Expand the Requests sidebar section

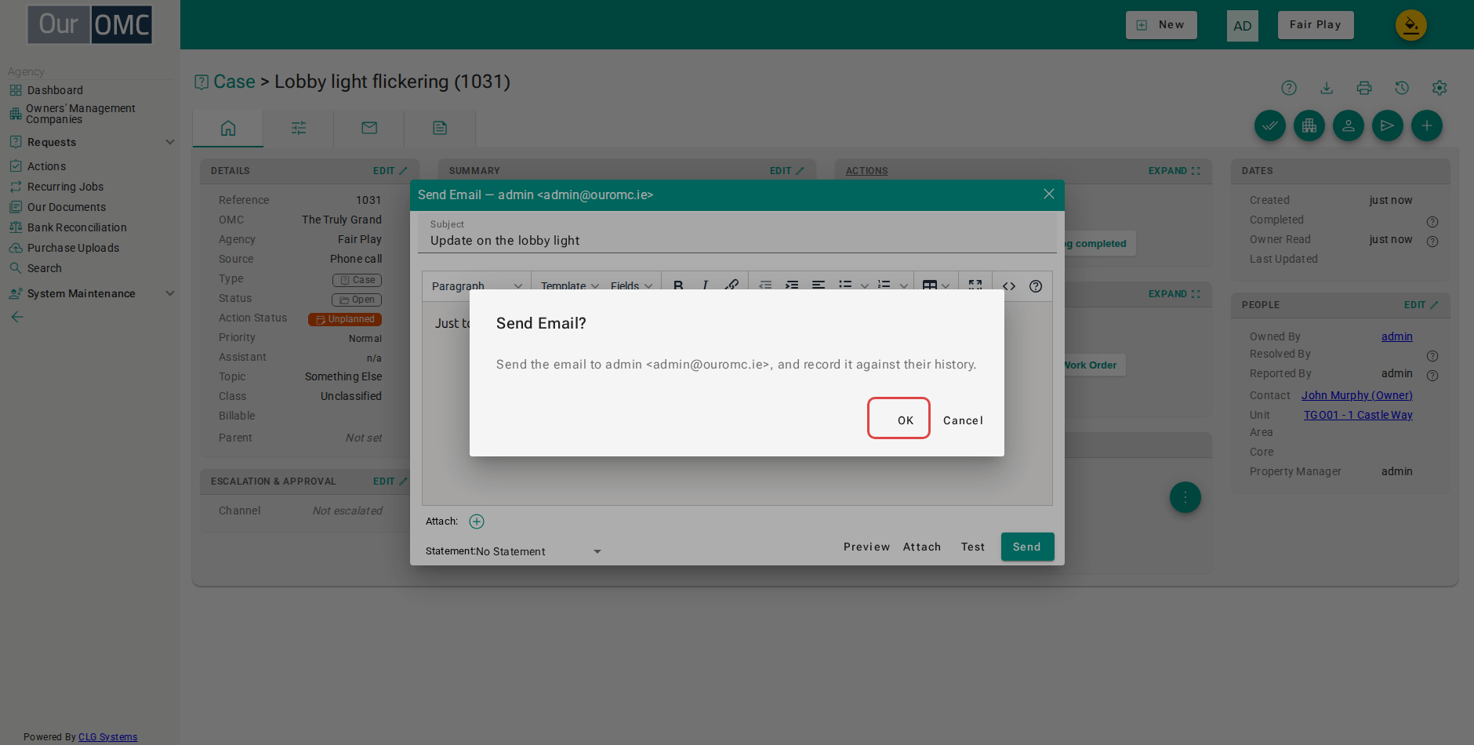point(91,142)
